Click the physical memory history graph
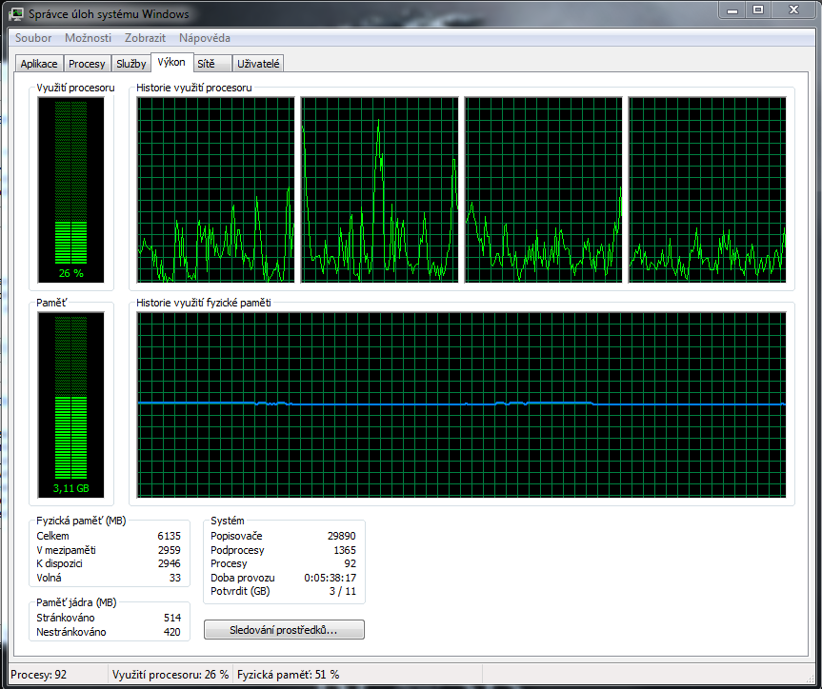 pyautogui.click(x=461, y=404)
